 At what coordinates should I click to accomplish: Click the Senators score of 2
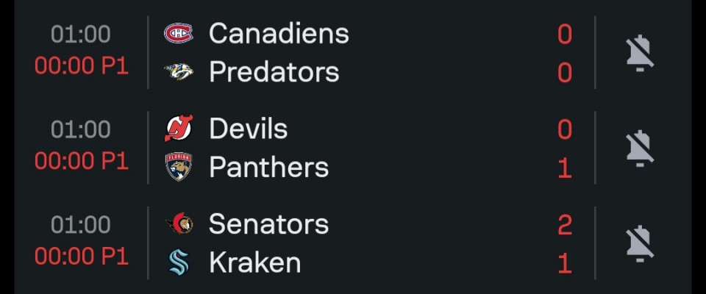coord(565,224)
